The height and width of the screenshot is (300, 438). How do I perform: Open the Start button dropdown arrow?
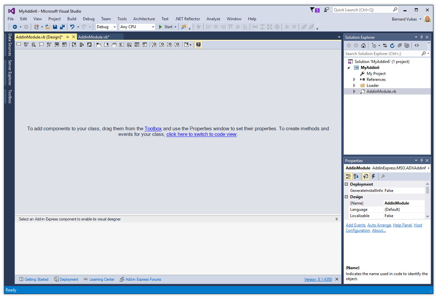tap(175, 27)
